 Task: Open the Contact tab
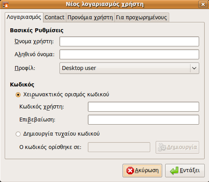pos(54,17)
